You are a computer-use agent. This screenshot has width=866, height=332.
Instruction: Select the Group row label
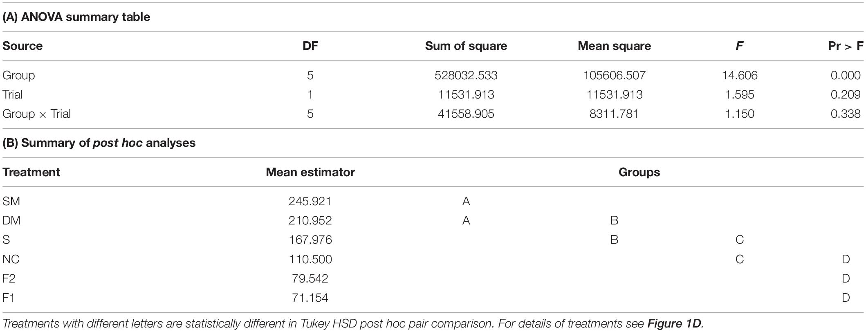[19, 75]
